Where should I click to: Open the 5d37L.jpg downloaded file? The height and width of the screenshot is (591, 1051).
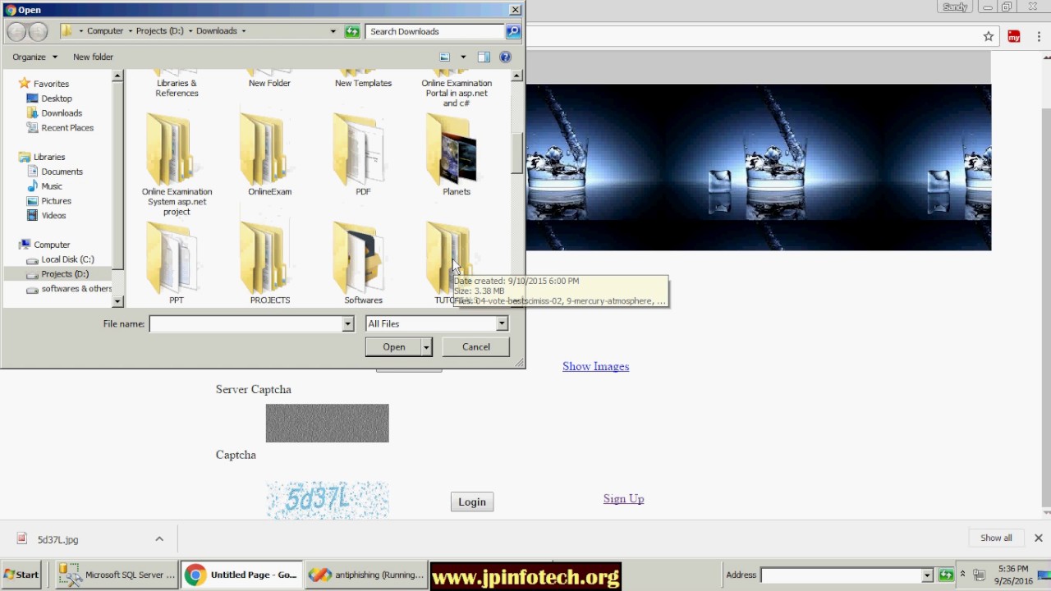[x=57, y=539]
